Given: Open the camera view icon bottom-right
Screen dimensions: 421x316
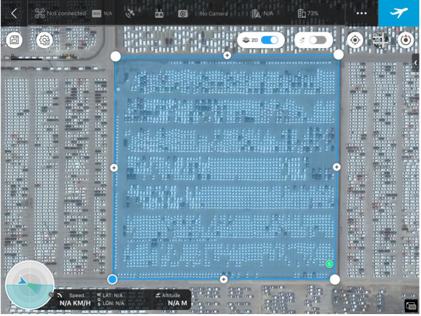Looking at the screenshot, I should click(410, 305).
